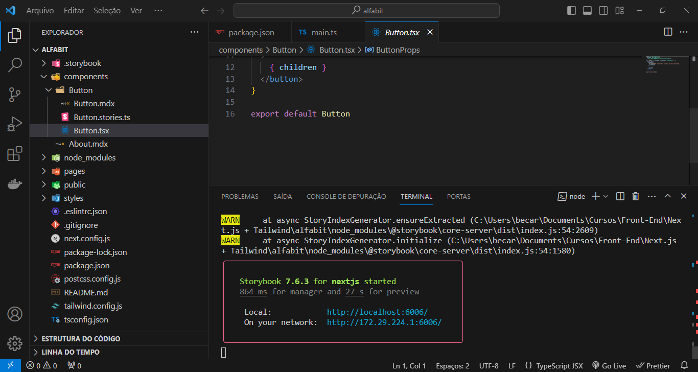This screenshot has width=698, height=372.
Task: Show forwarded ports status item
Action: tap(75, 365)
